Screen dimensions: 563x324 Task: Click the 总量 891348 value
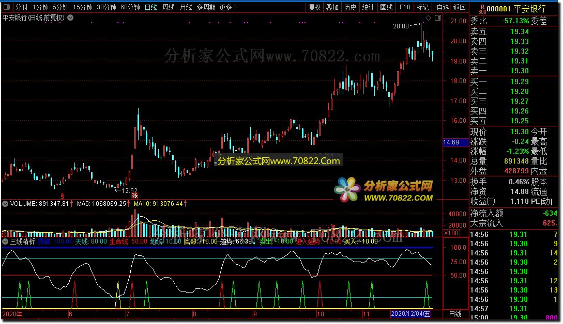[x=516, y=161]
